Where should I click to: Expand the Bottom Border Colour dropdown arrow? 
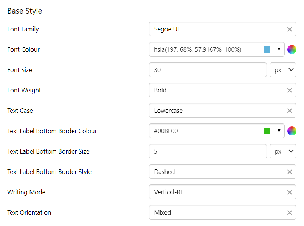point(279,131)
